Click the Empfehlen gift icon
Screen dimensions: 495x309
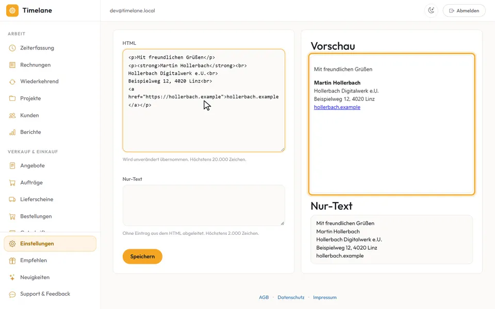[12, 261]
